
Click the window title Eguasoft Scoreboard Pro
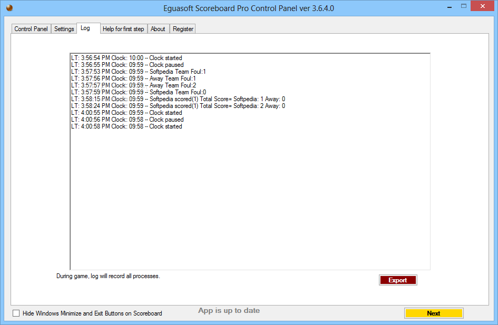pyautogui.click(x=249, y=8)
